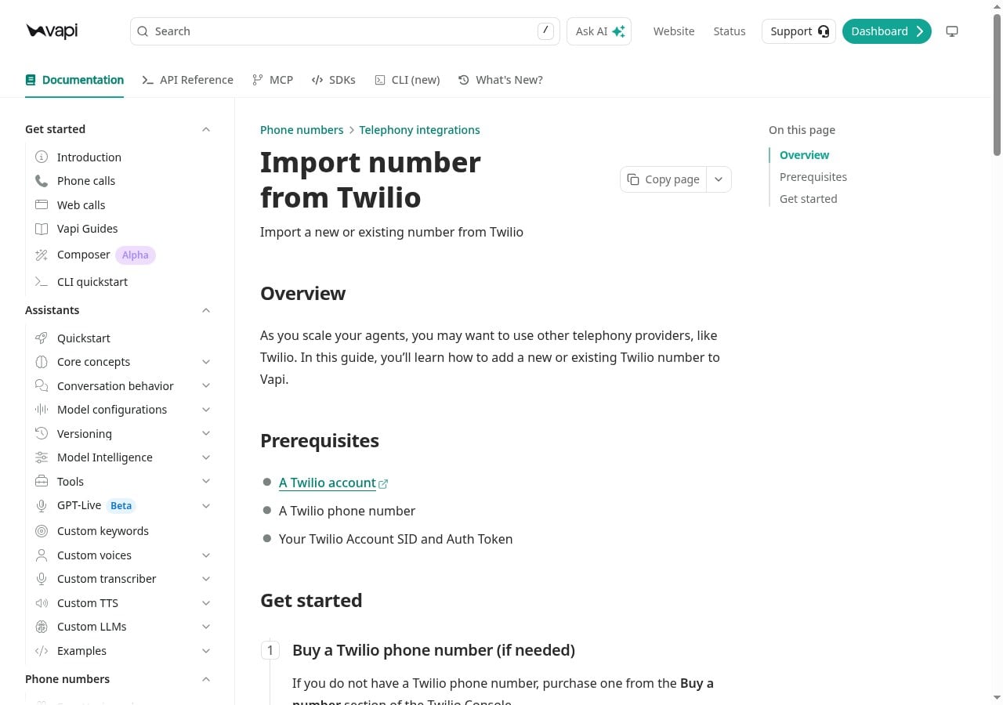
Task: Click the Quickstart rocket icon
Action: tap(42, 338)
